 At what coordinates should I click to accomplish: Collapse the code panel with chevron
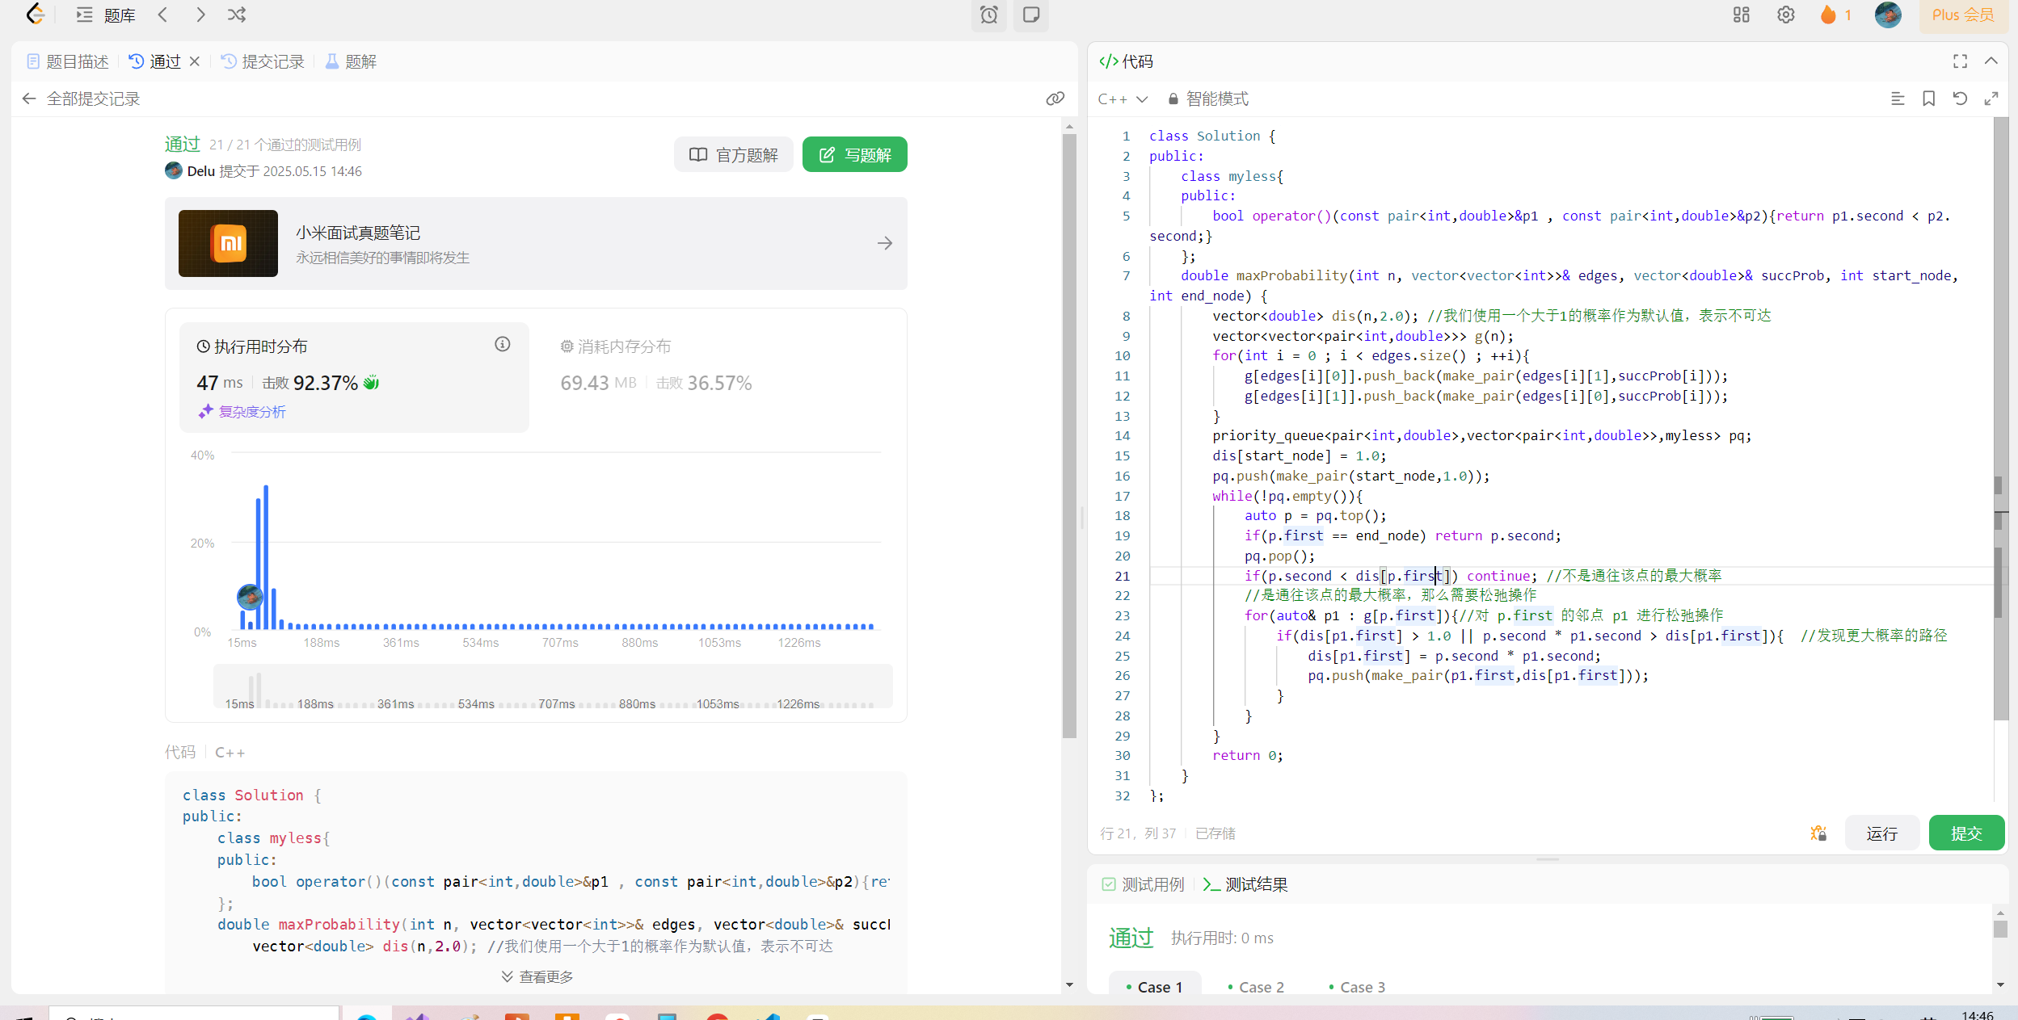point(1991,61)
